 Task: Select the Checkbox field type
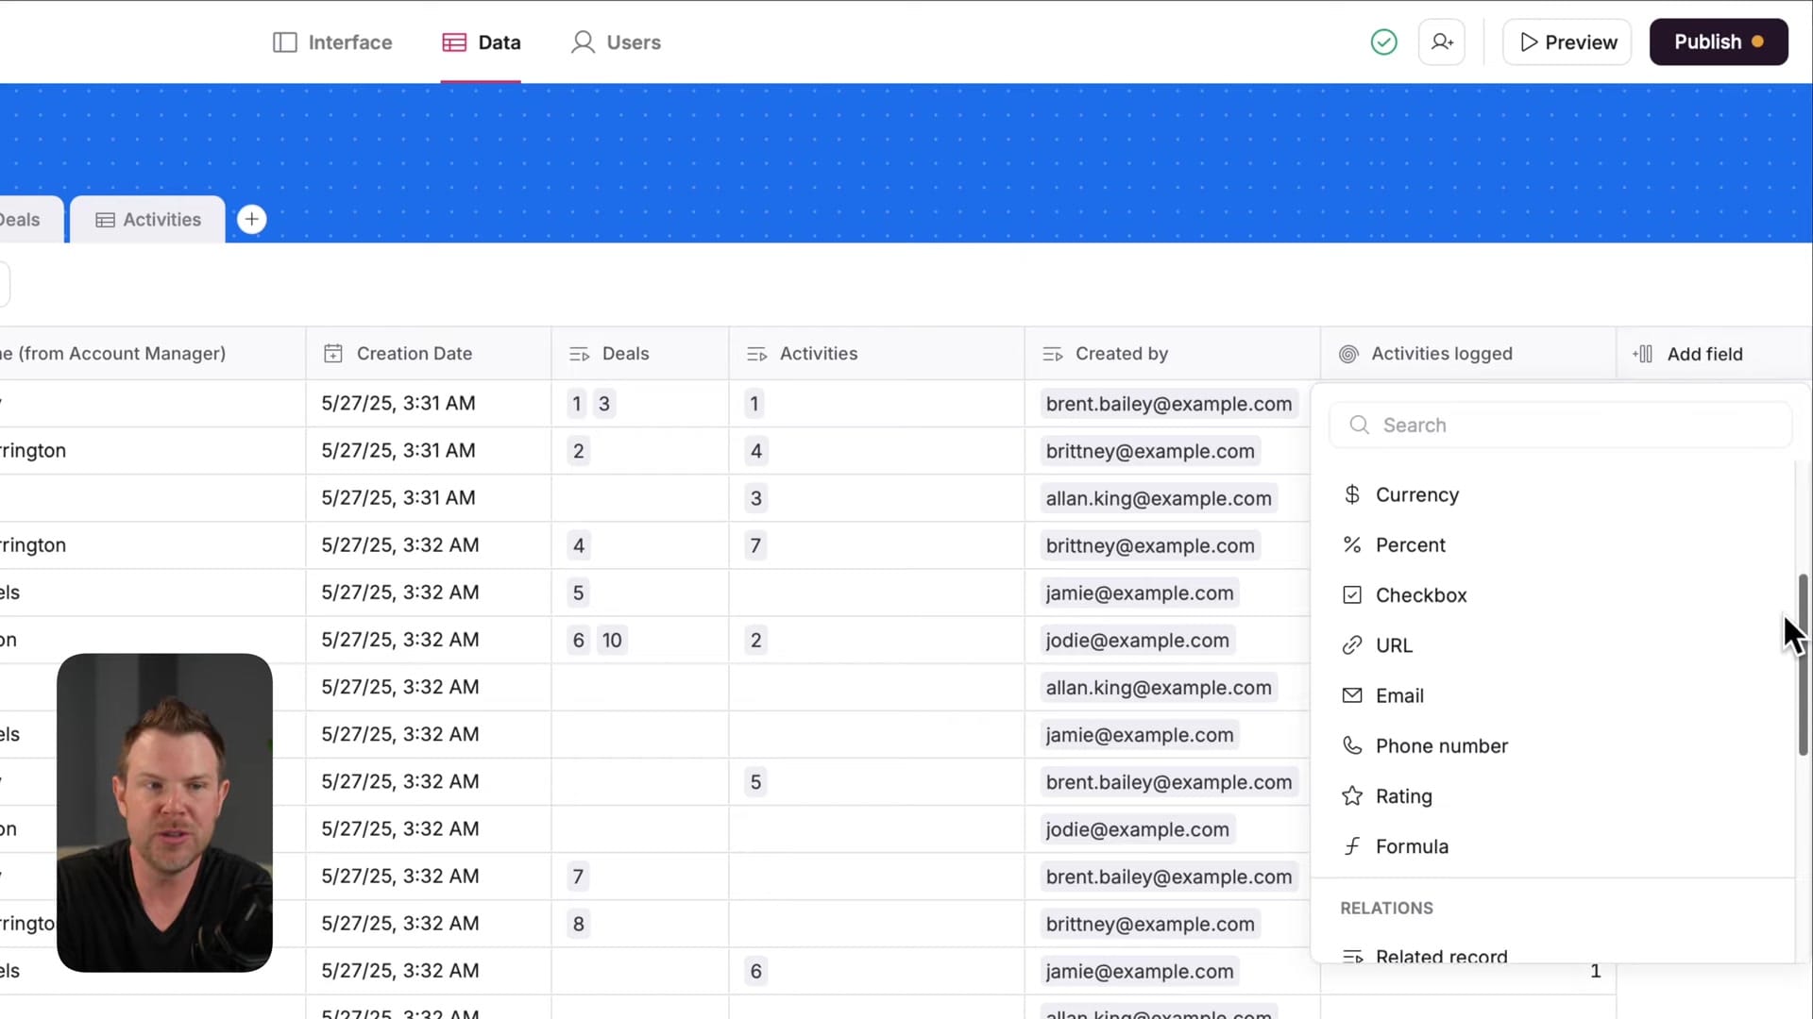tap(1561, 595)
